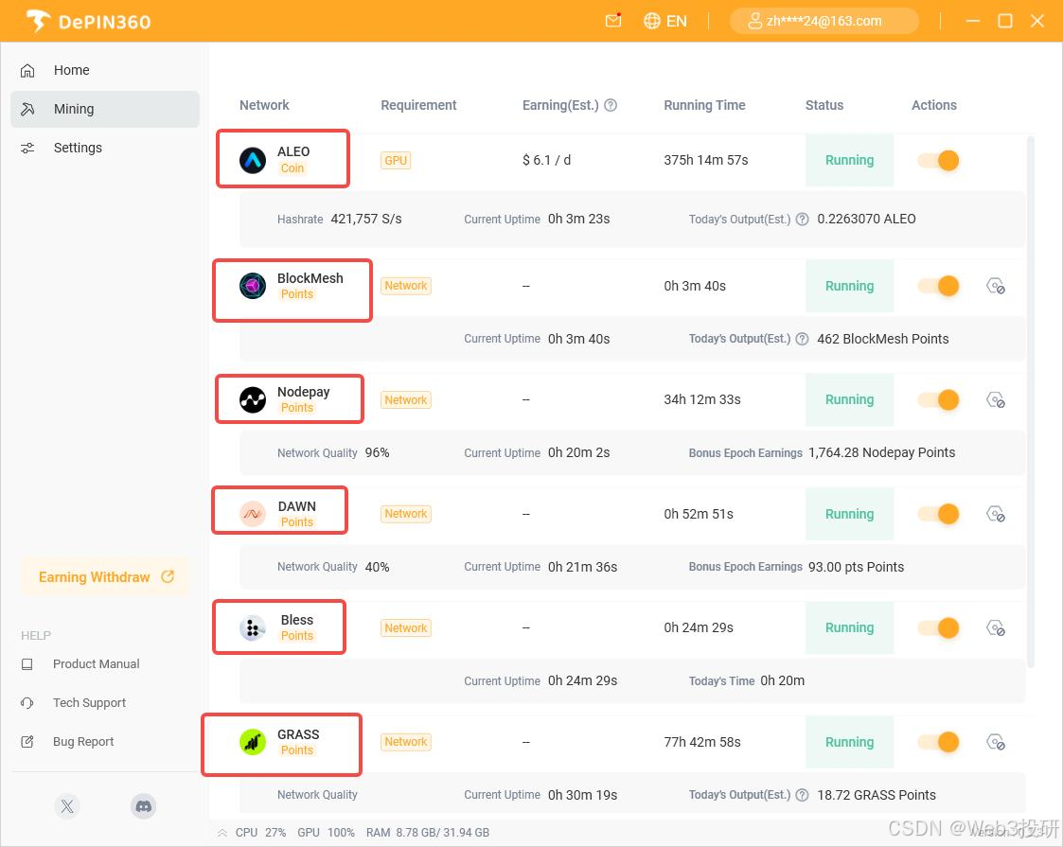The width and height of the screenshot is (1063, 847).
Task: Click the DAWN Network Quality 40% value
Action: pos(377,567)
